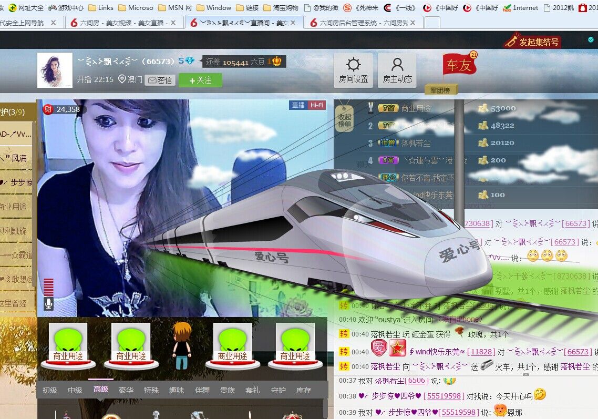This screenshot has height=419, width=598.
Task: Toggle the microphone icon on video
Action: 48,304
